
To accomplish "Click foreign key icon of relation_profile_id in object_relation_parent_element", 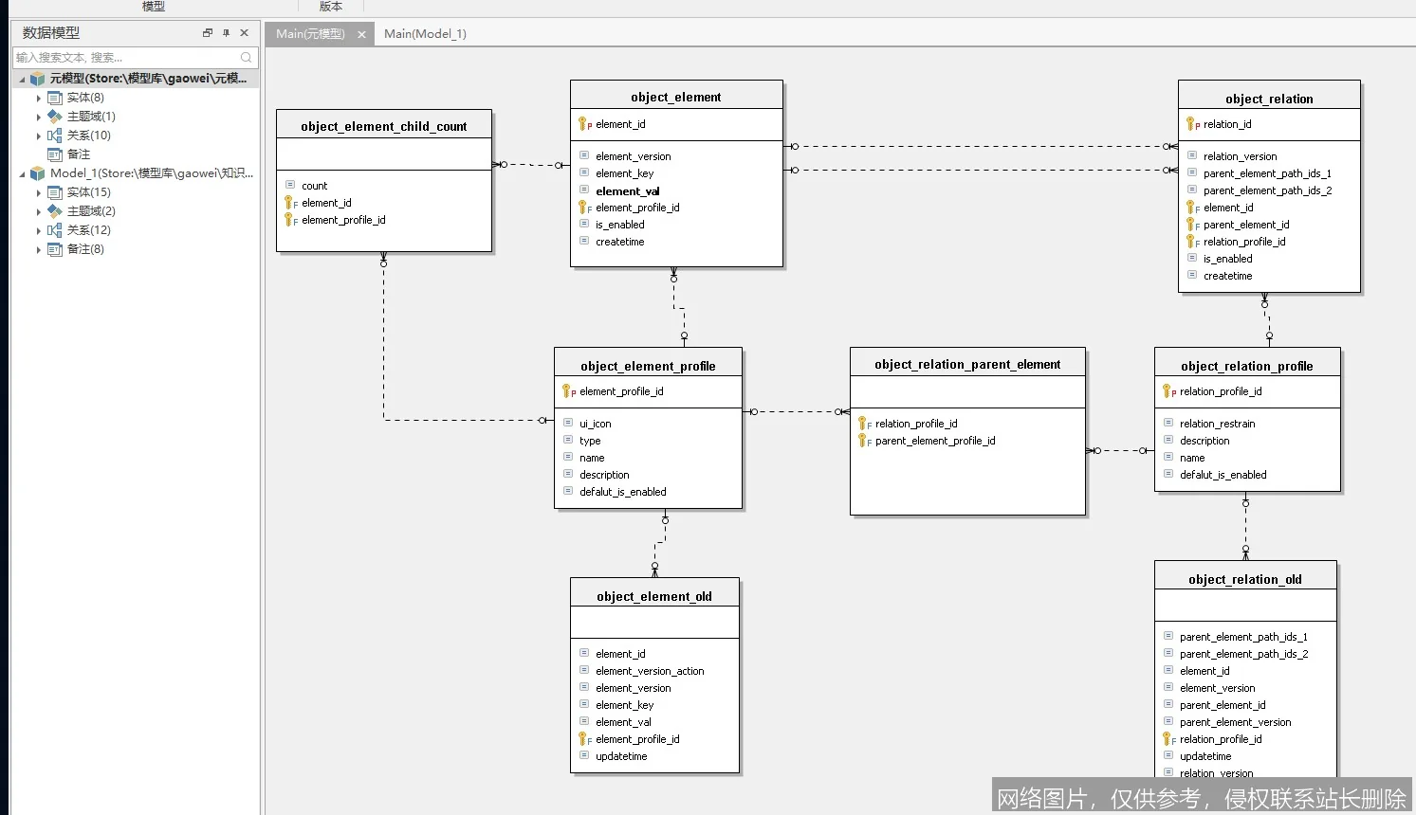I will tap(864, 424).
